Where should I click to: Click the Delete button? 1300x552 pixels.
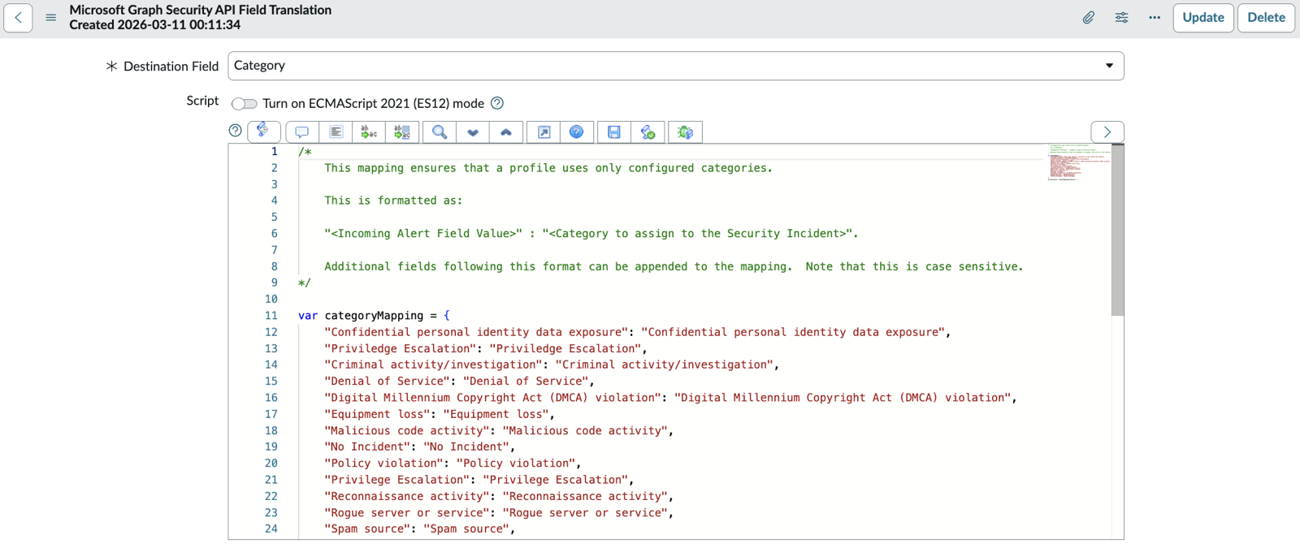(1266, 17)
